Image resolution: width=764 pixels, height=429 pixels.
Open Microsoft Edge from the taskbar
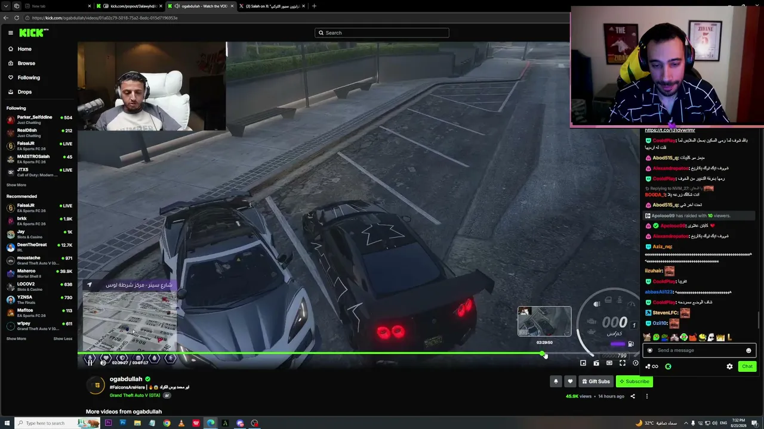(211, 423)
